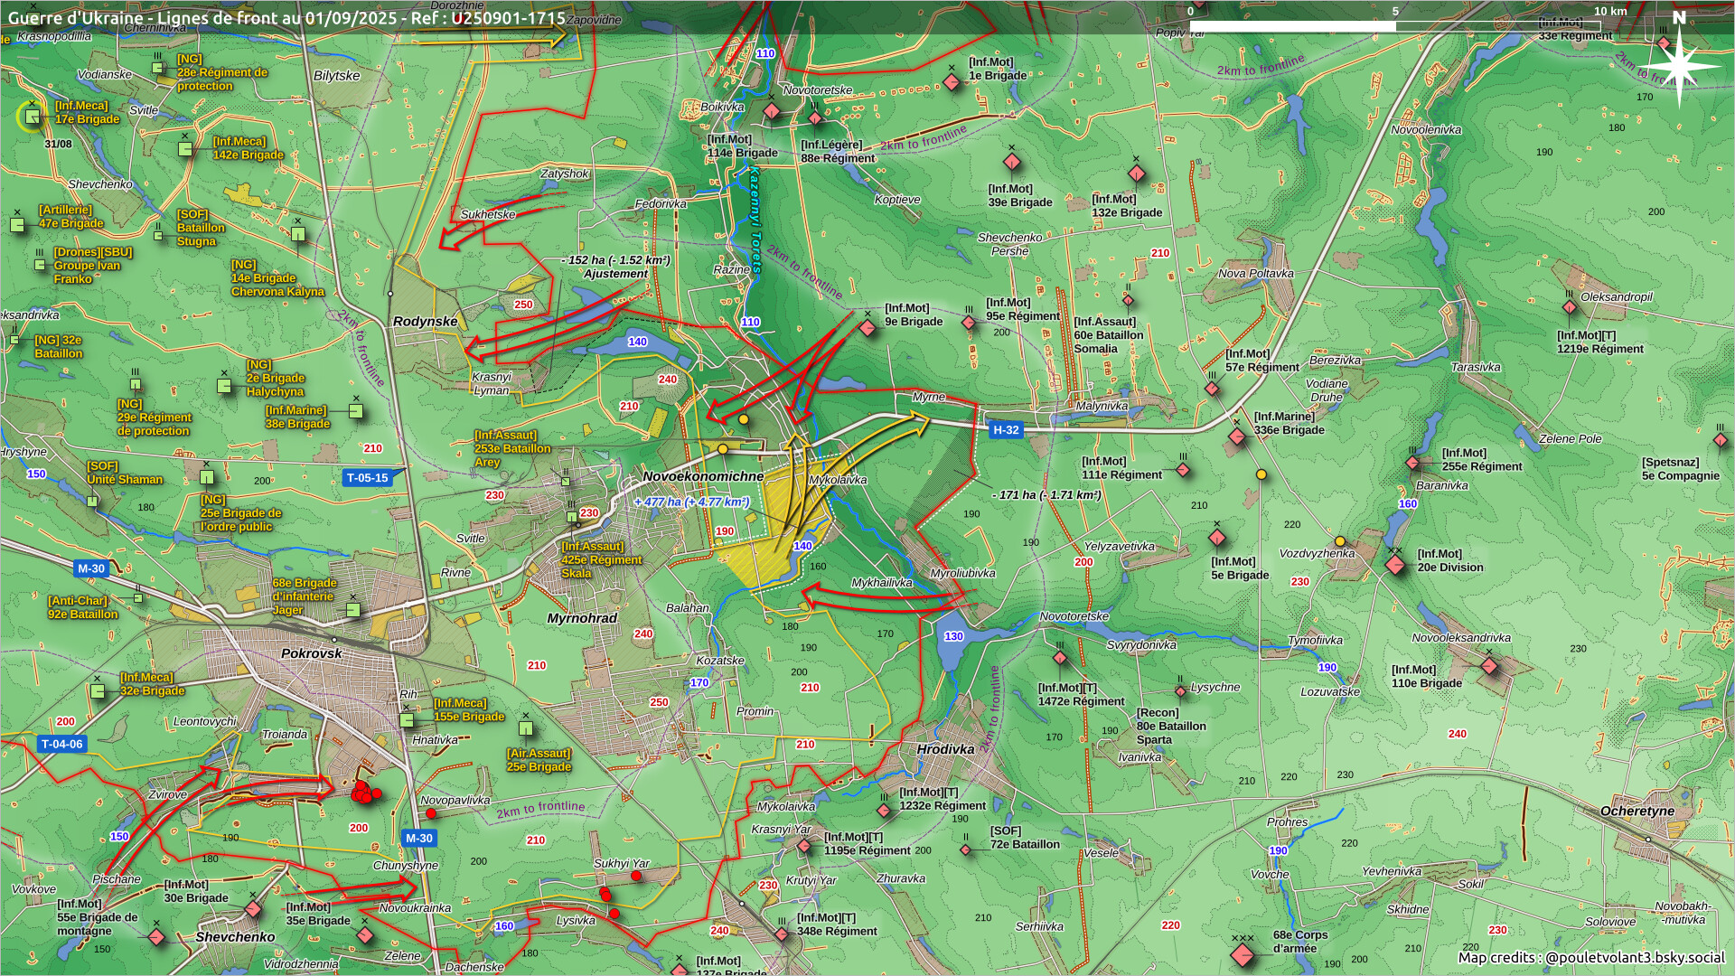Image resolution: width=1735 pixels, height=976 pixels.
Task: Click the 20e Division red diamond unit icon
Action: coord(1395,566)
